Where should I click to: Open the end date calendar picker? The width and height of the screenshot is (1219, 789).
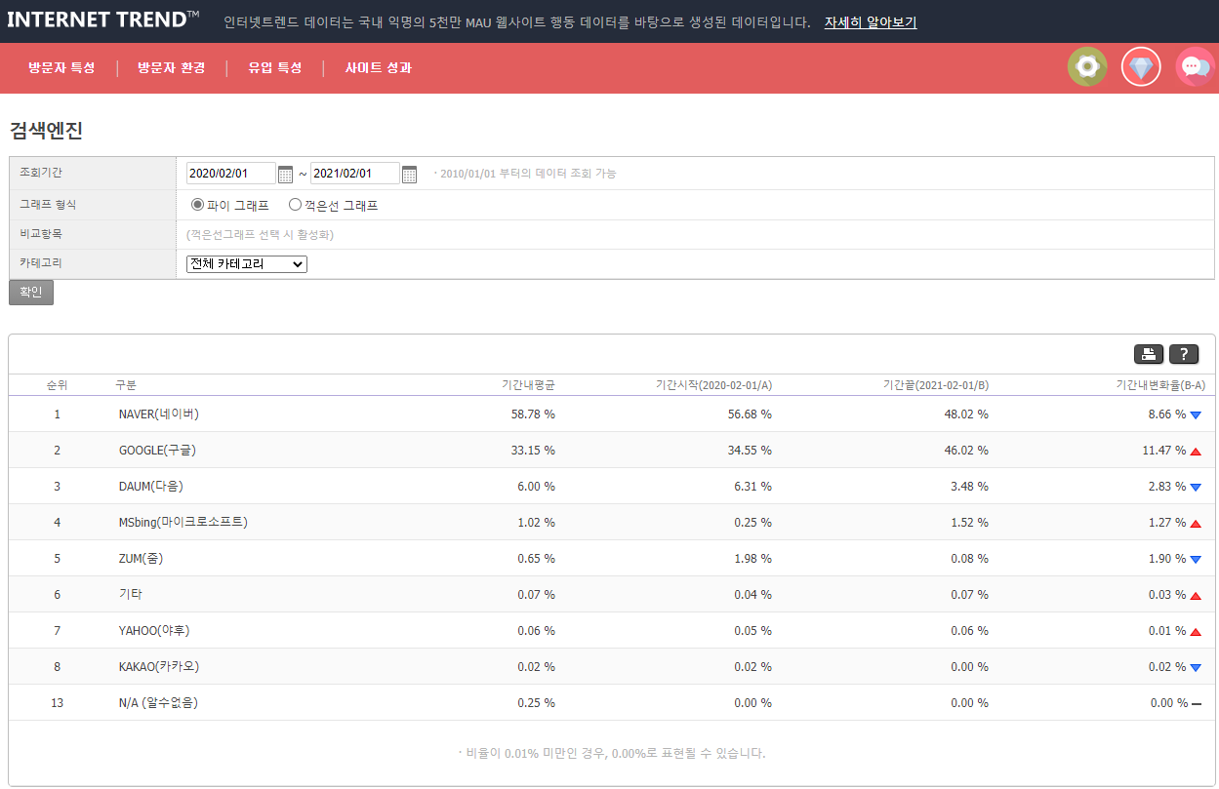tap(409, 173)
